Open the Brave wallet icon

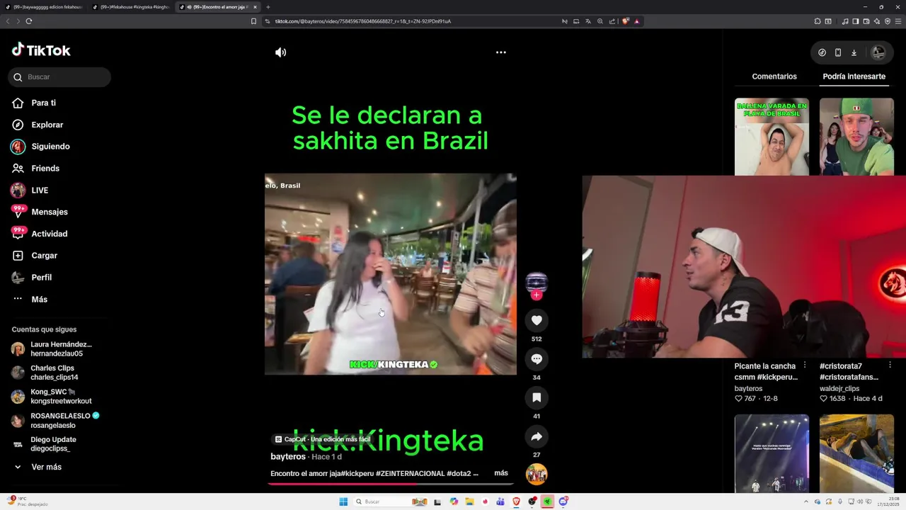tap(866, 21)
